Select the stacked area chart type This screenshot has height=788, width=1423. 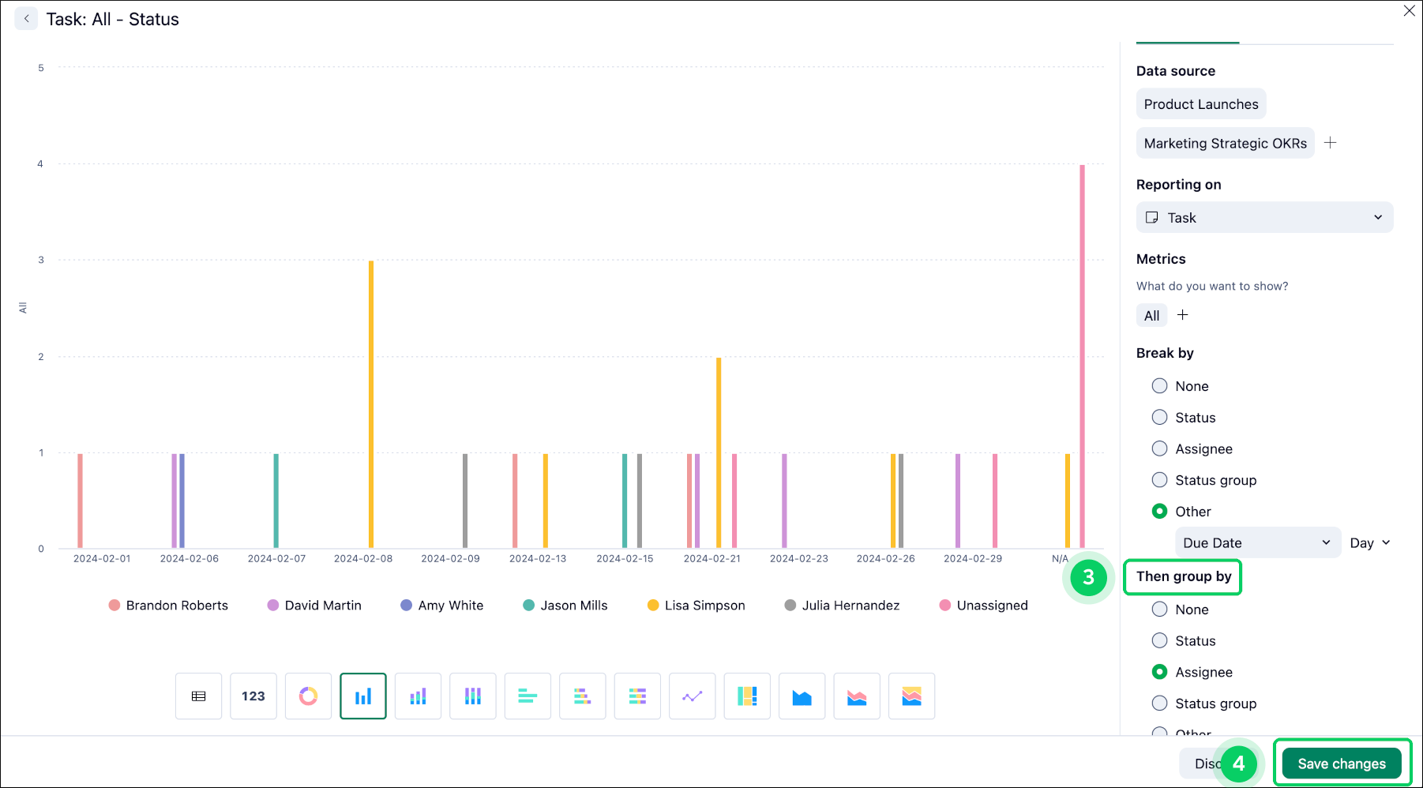(857, 696)
